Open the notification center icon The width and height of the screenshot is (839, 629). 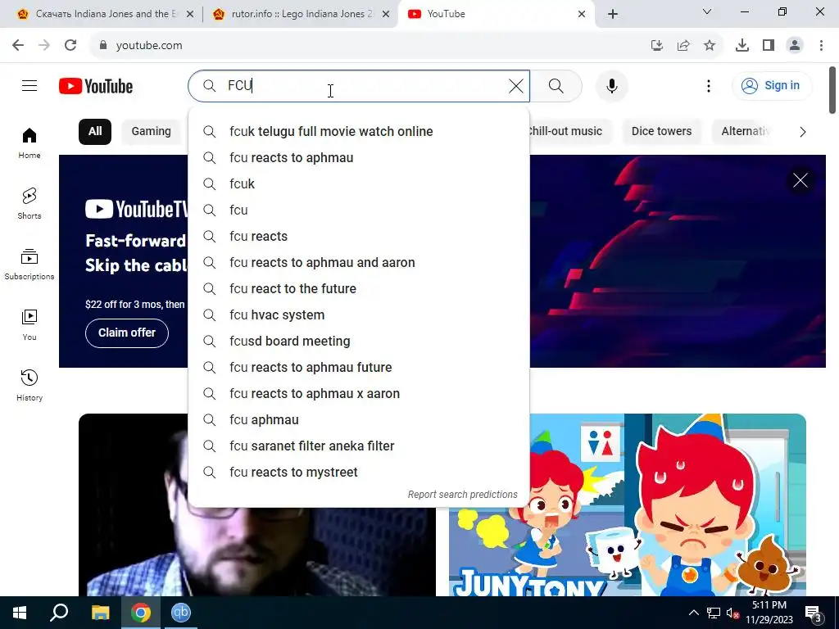point(814,613)
